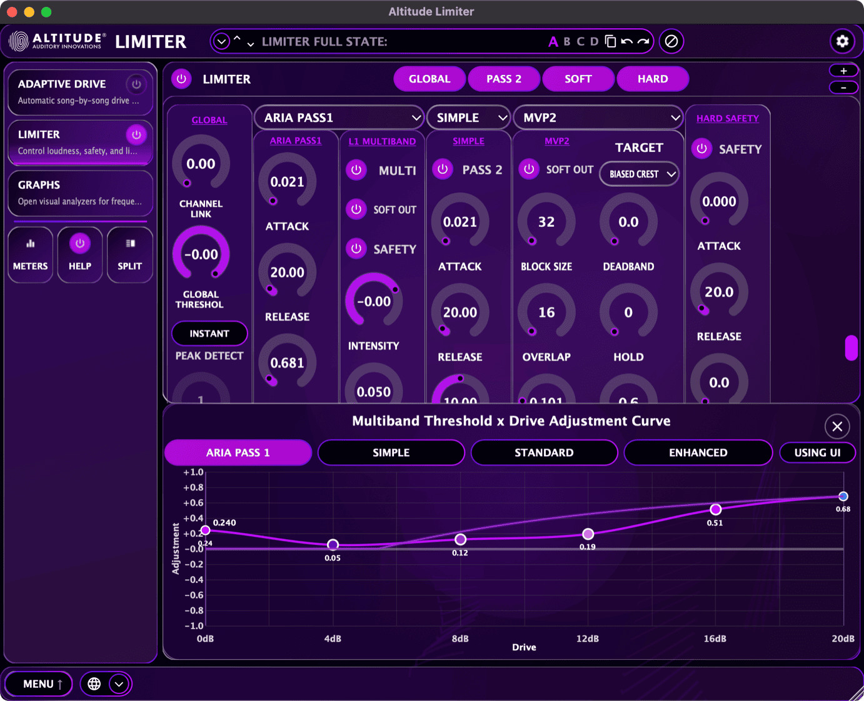Go to next preset with down caret

click(251, 44)
